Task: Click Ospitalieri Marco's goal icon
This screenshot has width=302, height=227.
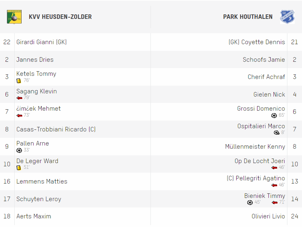Action: pyautogui.click(x=277, y=133)
